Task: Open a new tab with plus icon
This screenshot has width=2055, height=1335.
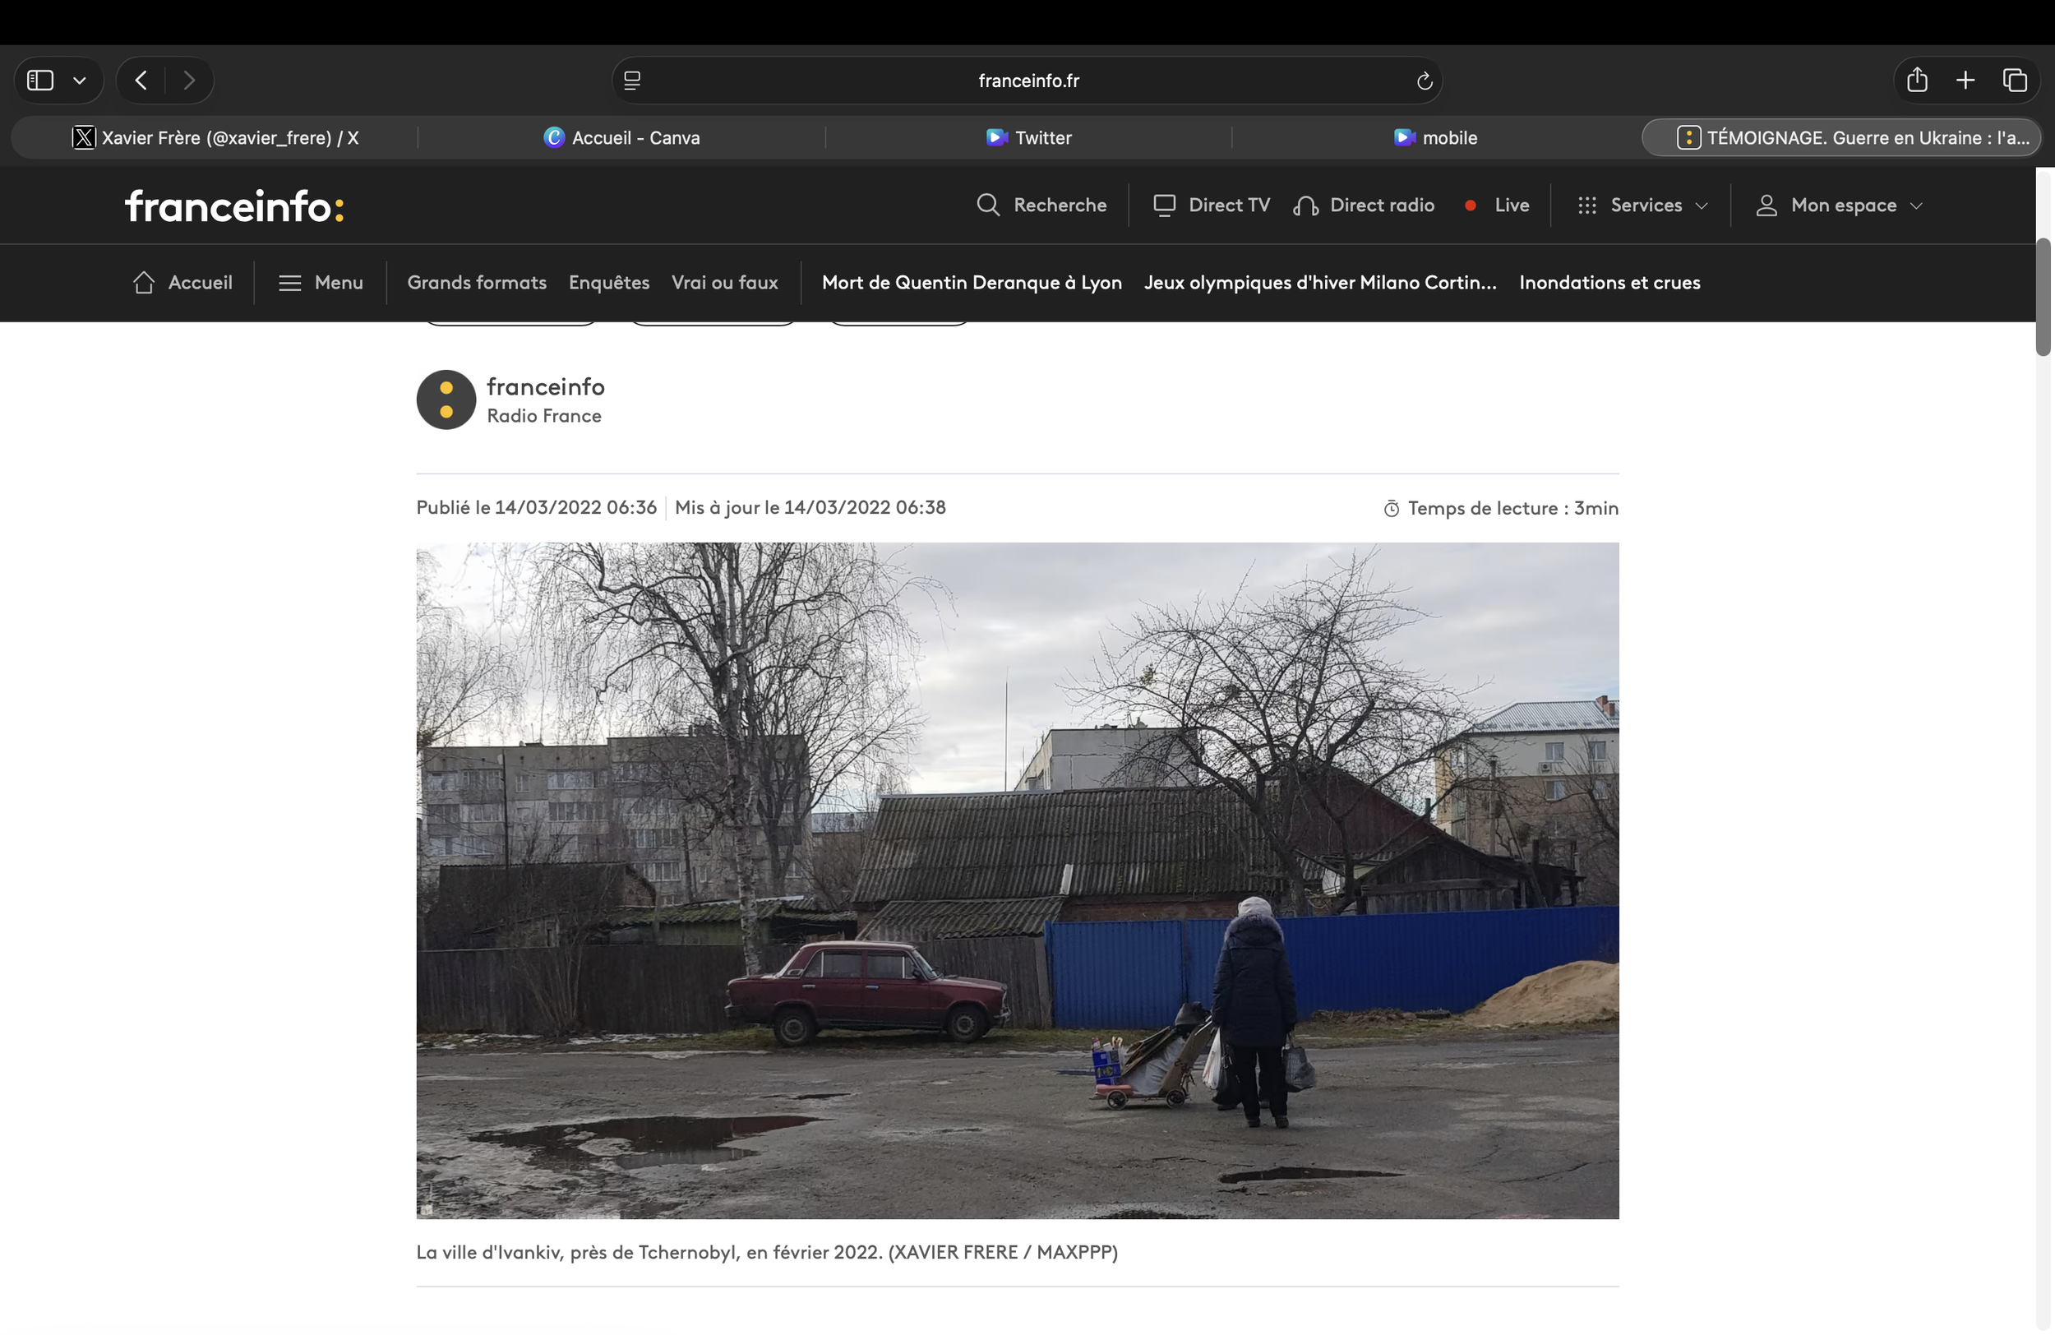Action: click(x=1965, y=81)
